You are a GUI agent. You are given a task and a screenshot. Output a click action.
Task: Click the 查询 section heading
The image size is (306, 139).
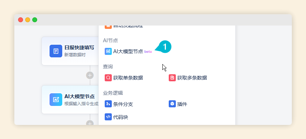tap(108, 67)
